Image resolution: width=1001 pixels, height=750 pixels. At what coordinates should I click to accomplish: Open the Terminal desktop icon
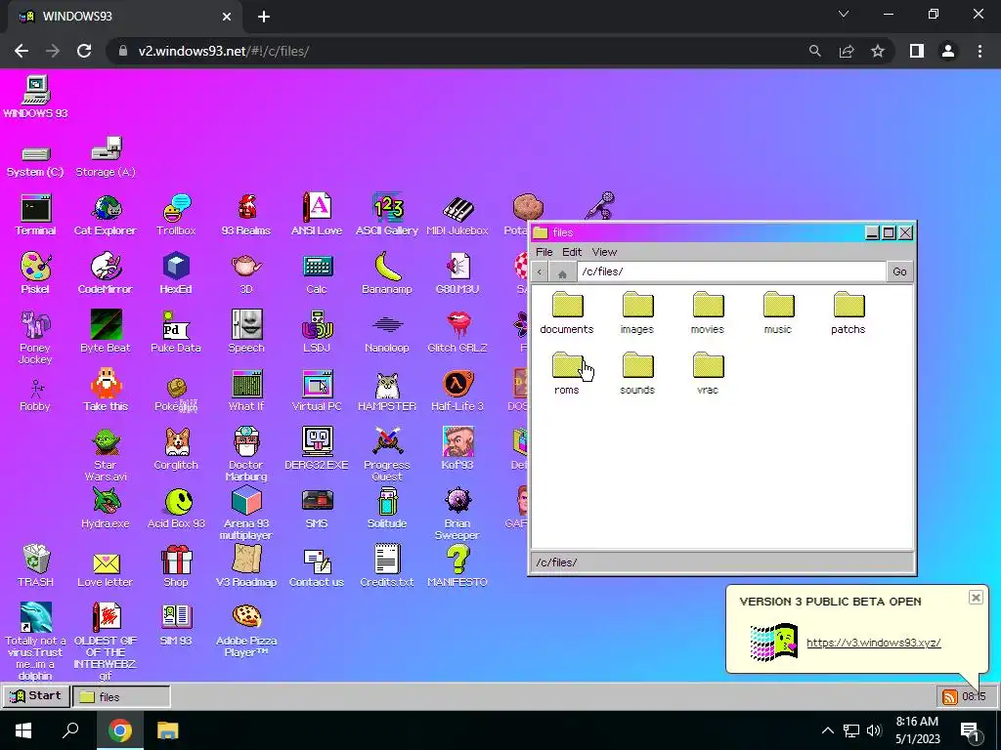36,215
